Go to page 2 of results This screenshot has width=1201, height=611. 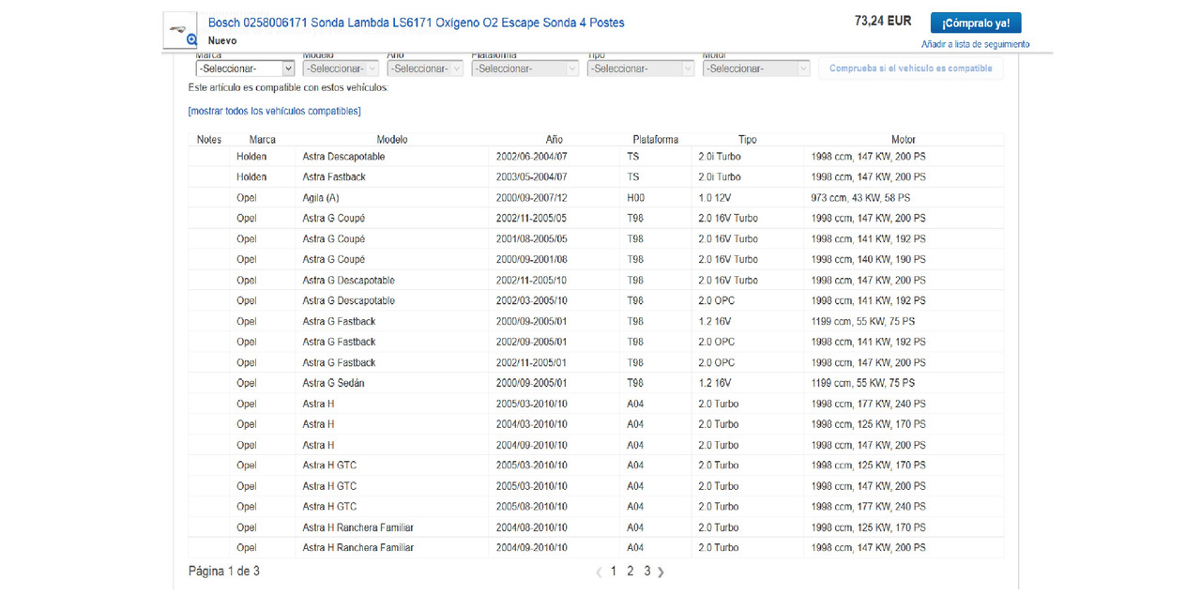(x=631, y=571)
